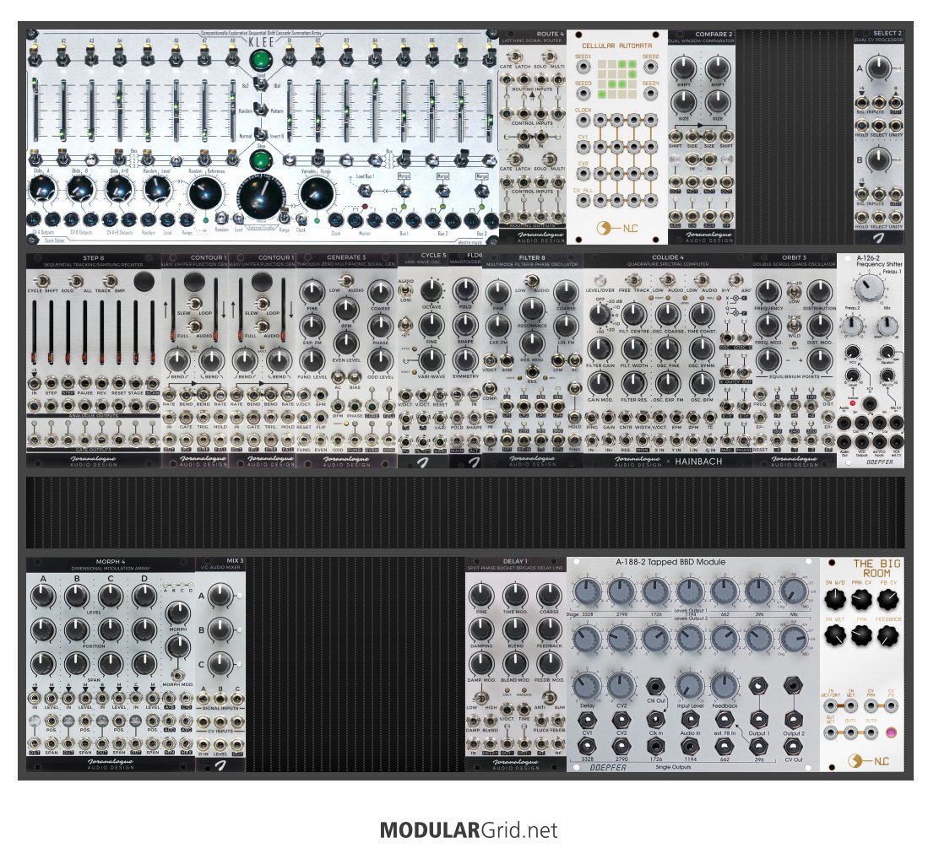Flip the TAME/WILD switch on ORBIT 3
The width and height of the screenshot is (939, 848).
794,325
